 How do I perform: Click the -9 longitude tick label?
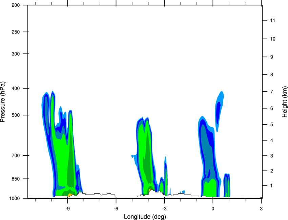coord(67,208)
